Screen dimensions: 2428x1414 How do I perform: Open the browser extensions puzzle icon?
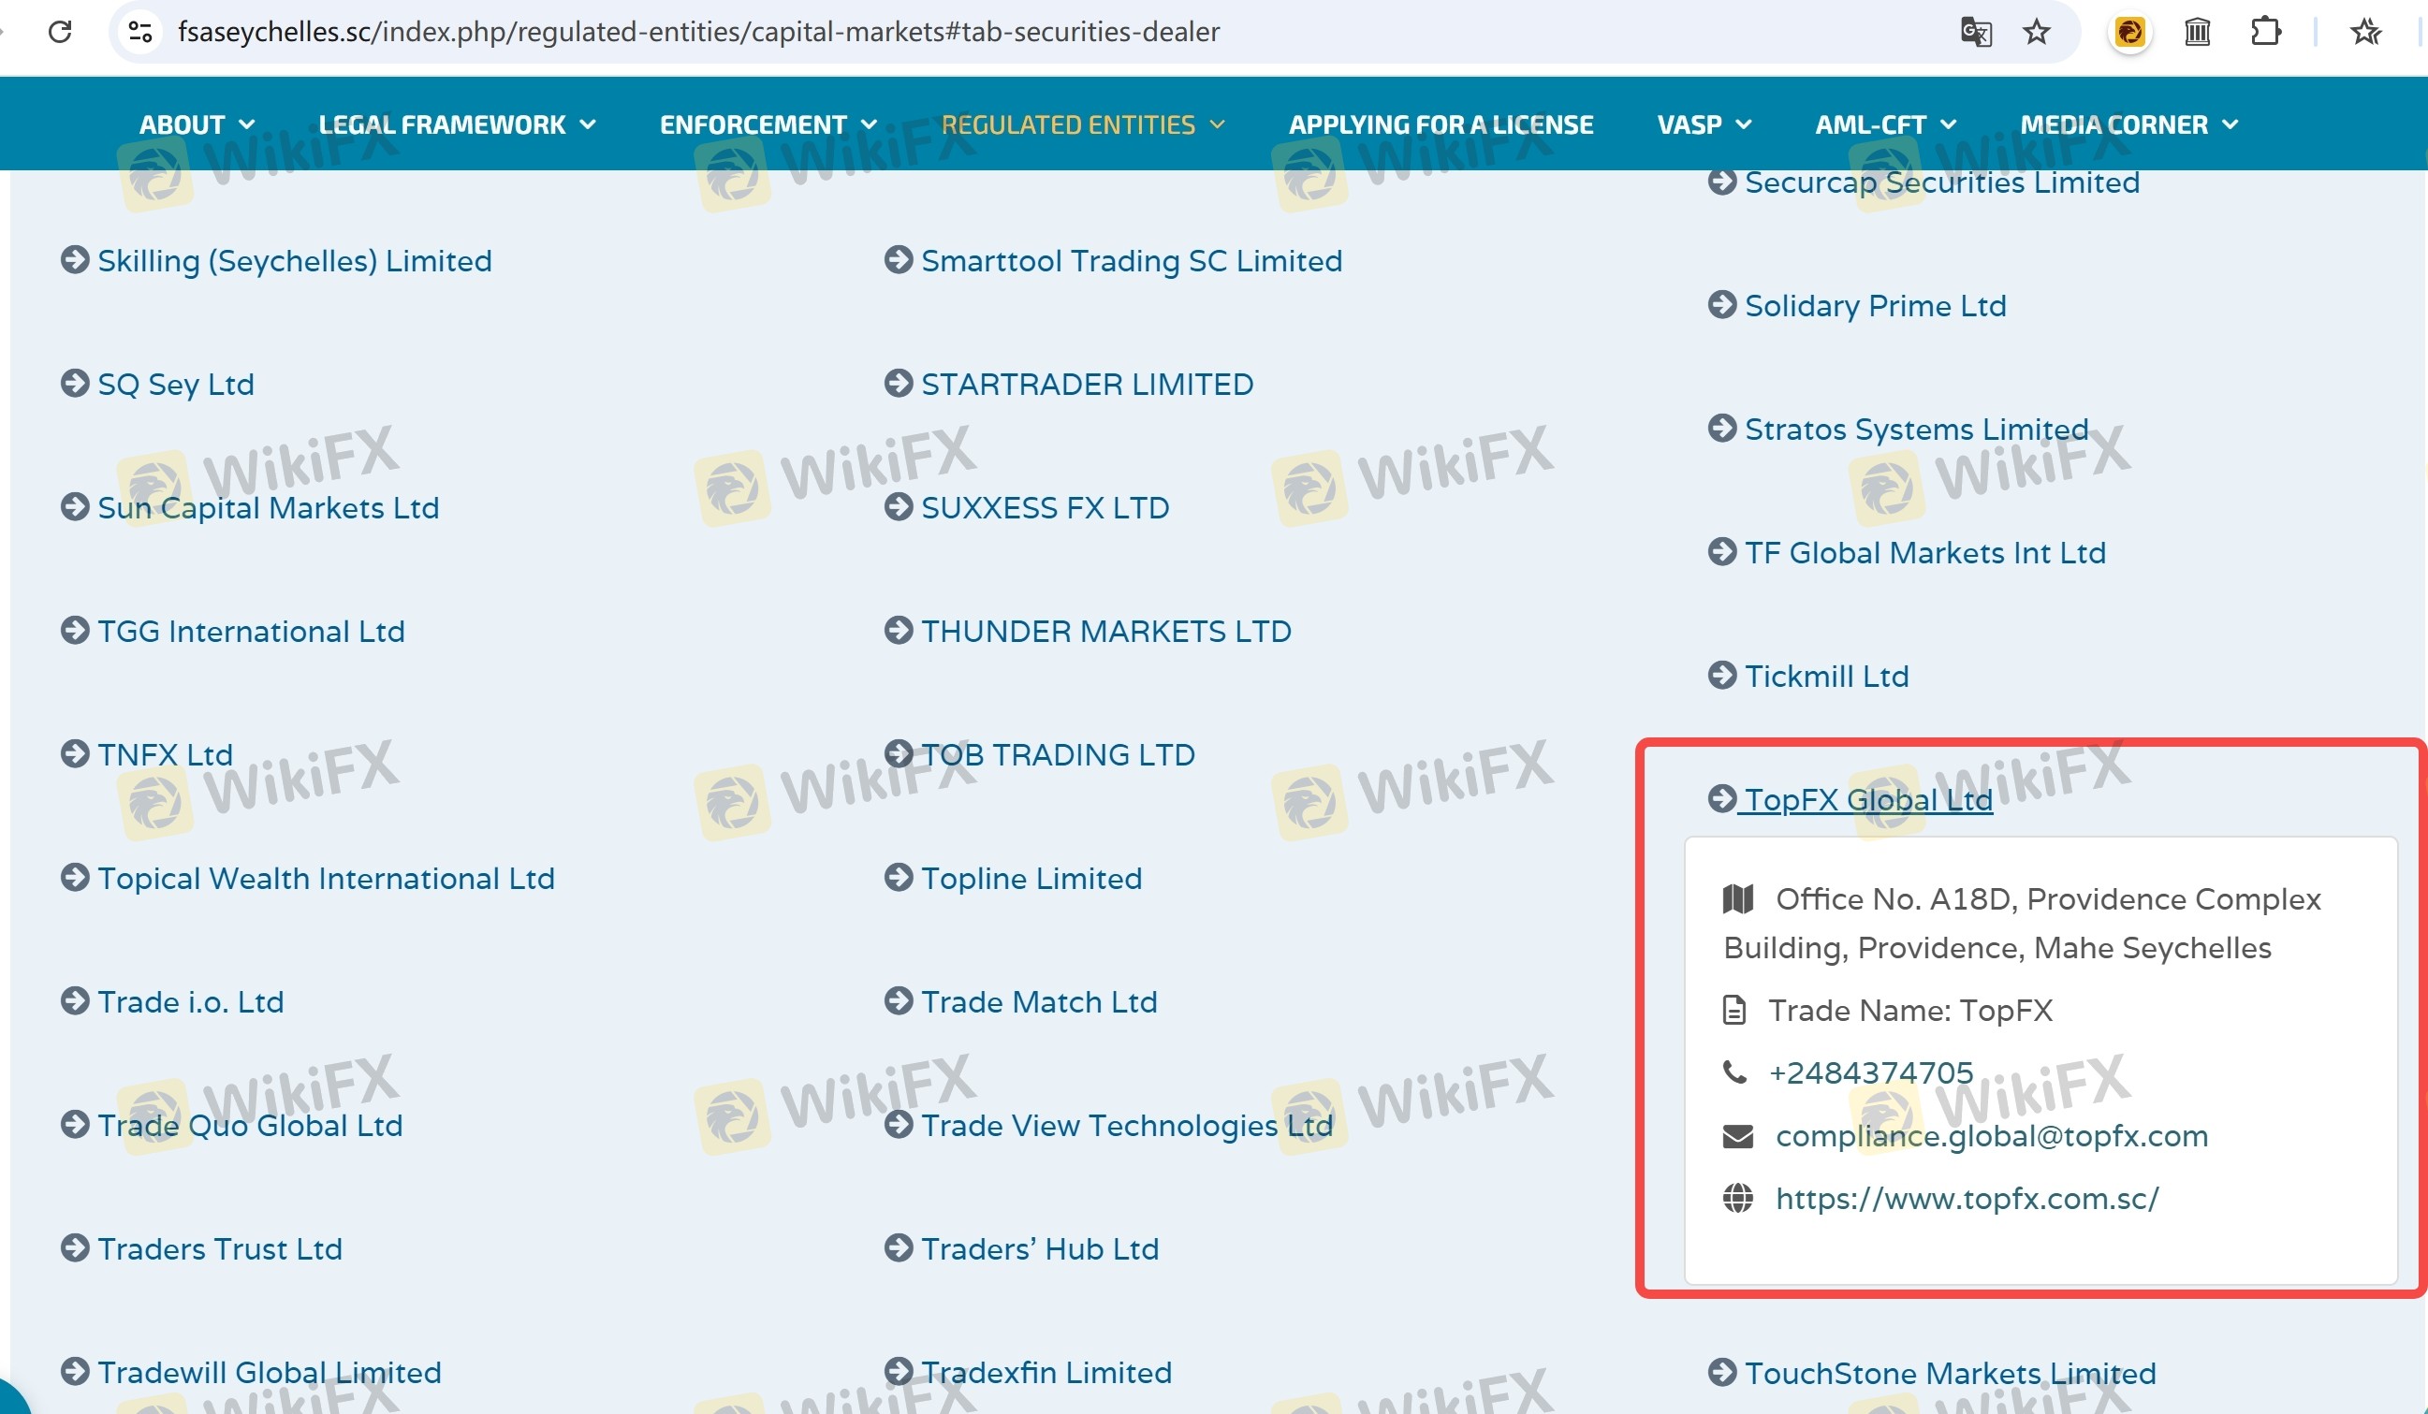[2265, 32]
